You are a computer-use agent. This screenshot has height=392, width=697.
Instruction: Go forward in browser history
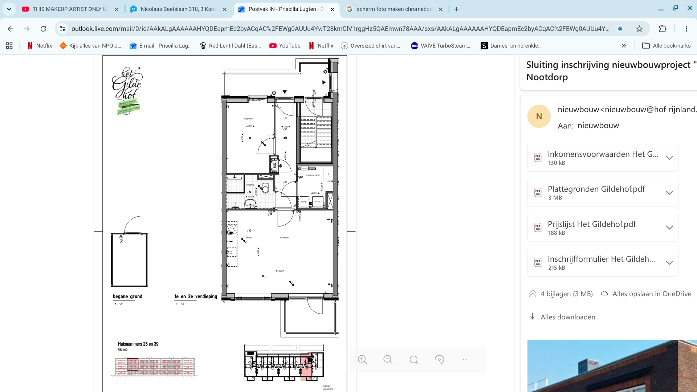point(27,29)
